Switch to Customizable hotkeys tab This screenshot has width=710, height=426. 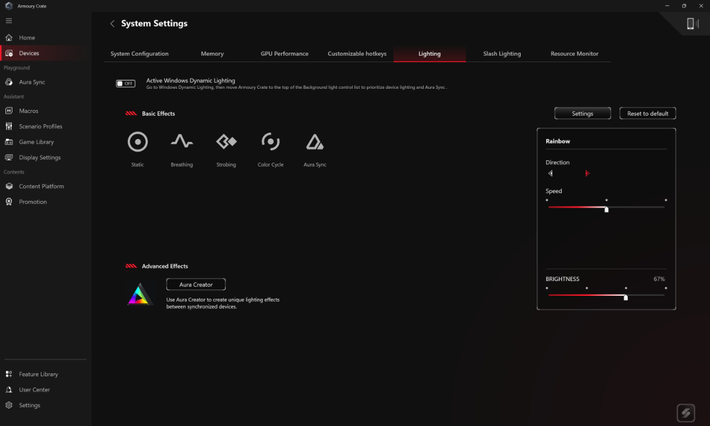click(357, 54)
